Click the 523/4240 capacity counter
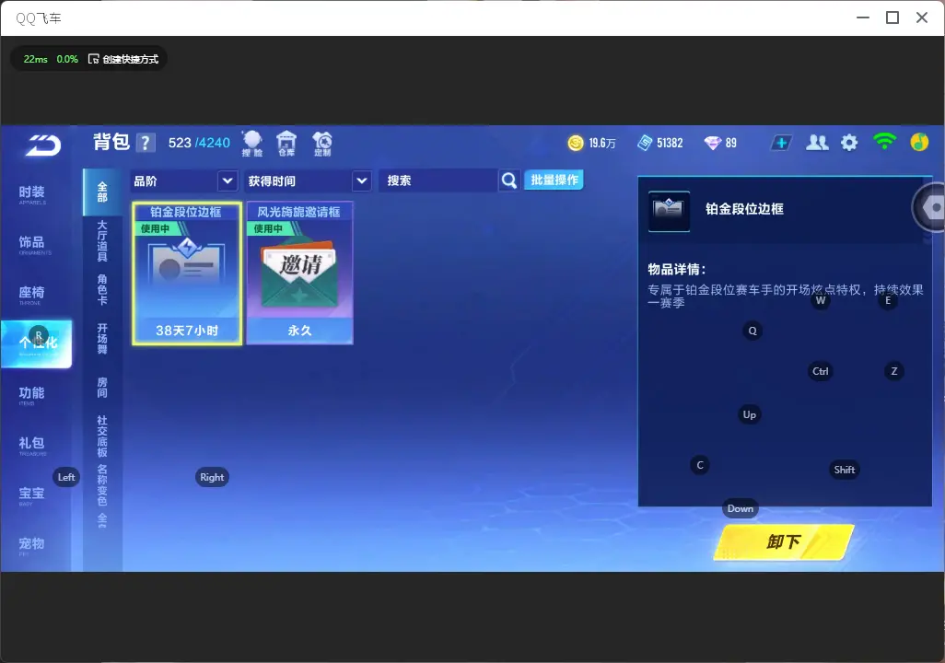 [x=199, y=143]
